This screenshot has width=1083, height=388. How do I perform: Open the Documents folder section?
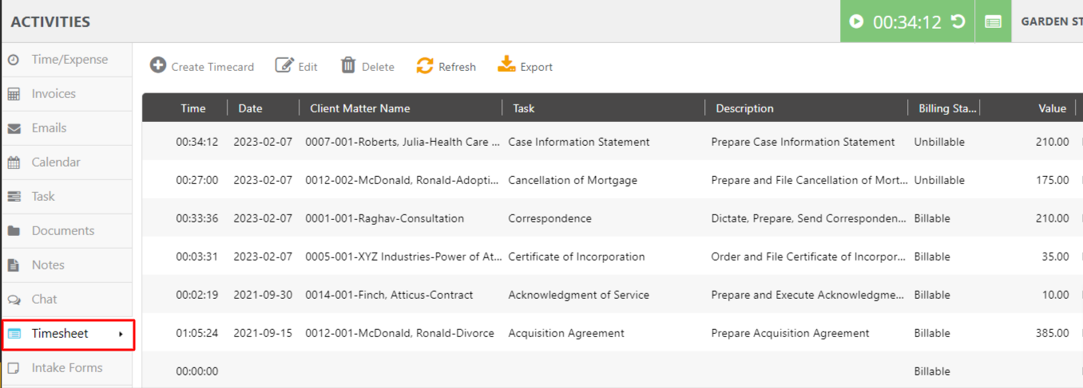point(62,231)
